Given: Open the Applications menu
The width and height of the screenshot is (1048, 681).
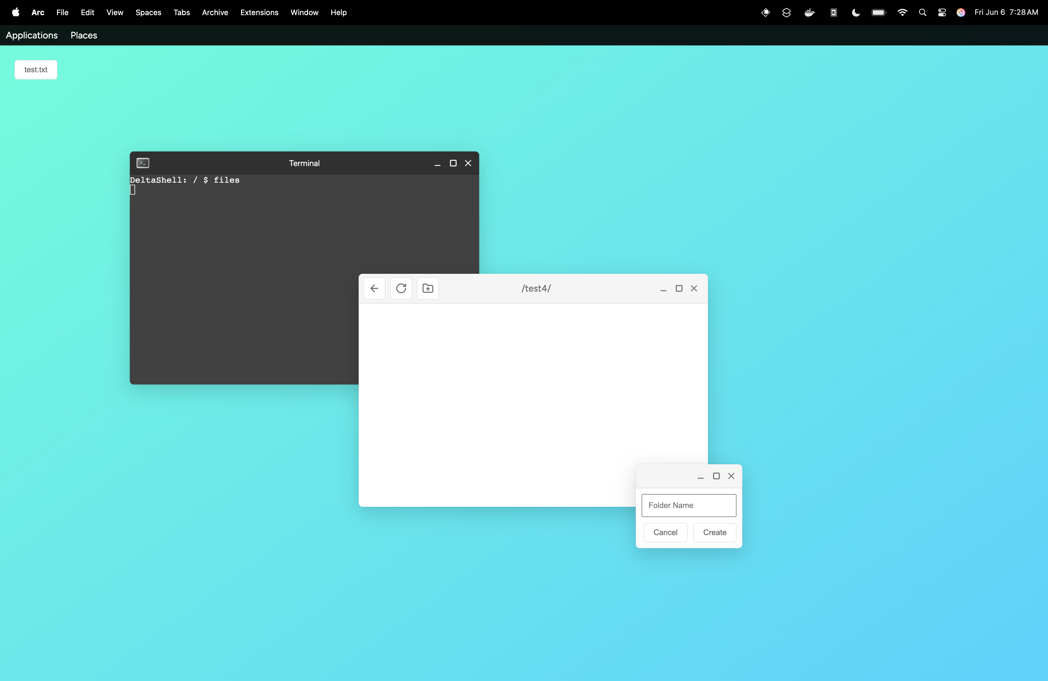Looking at the screenshot, I should pos(32,35).
